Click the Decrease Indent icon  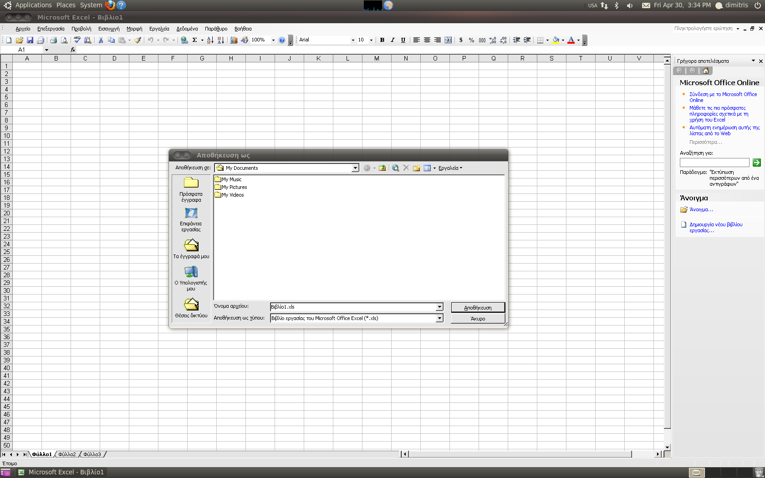tap(516, 40)
